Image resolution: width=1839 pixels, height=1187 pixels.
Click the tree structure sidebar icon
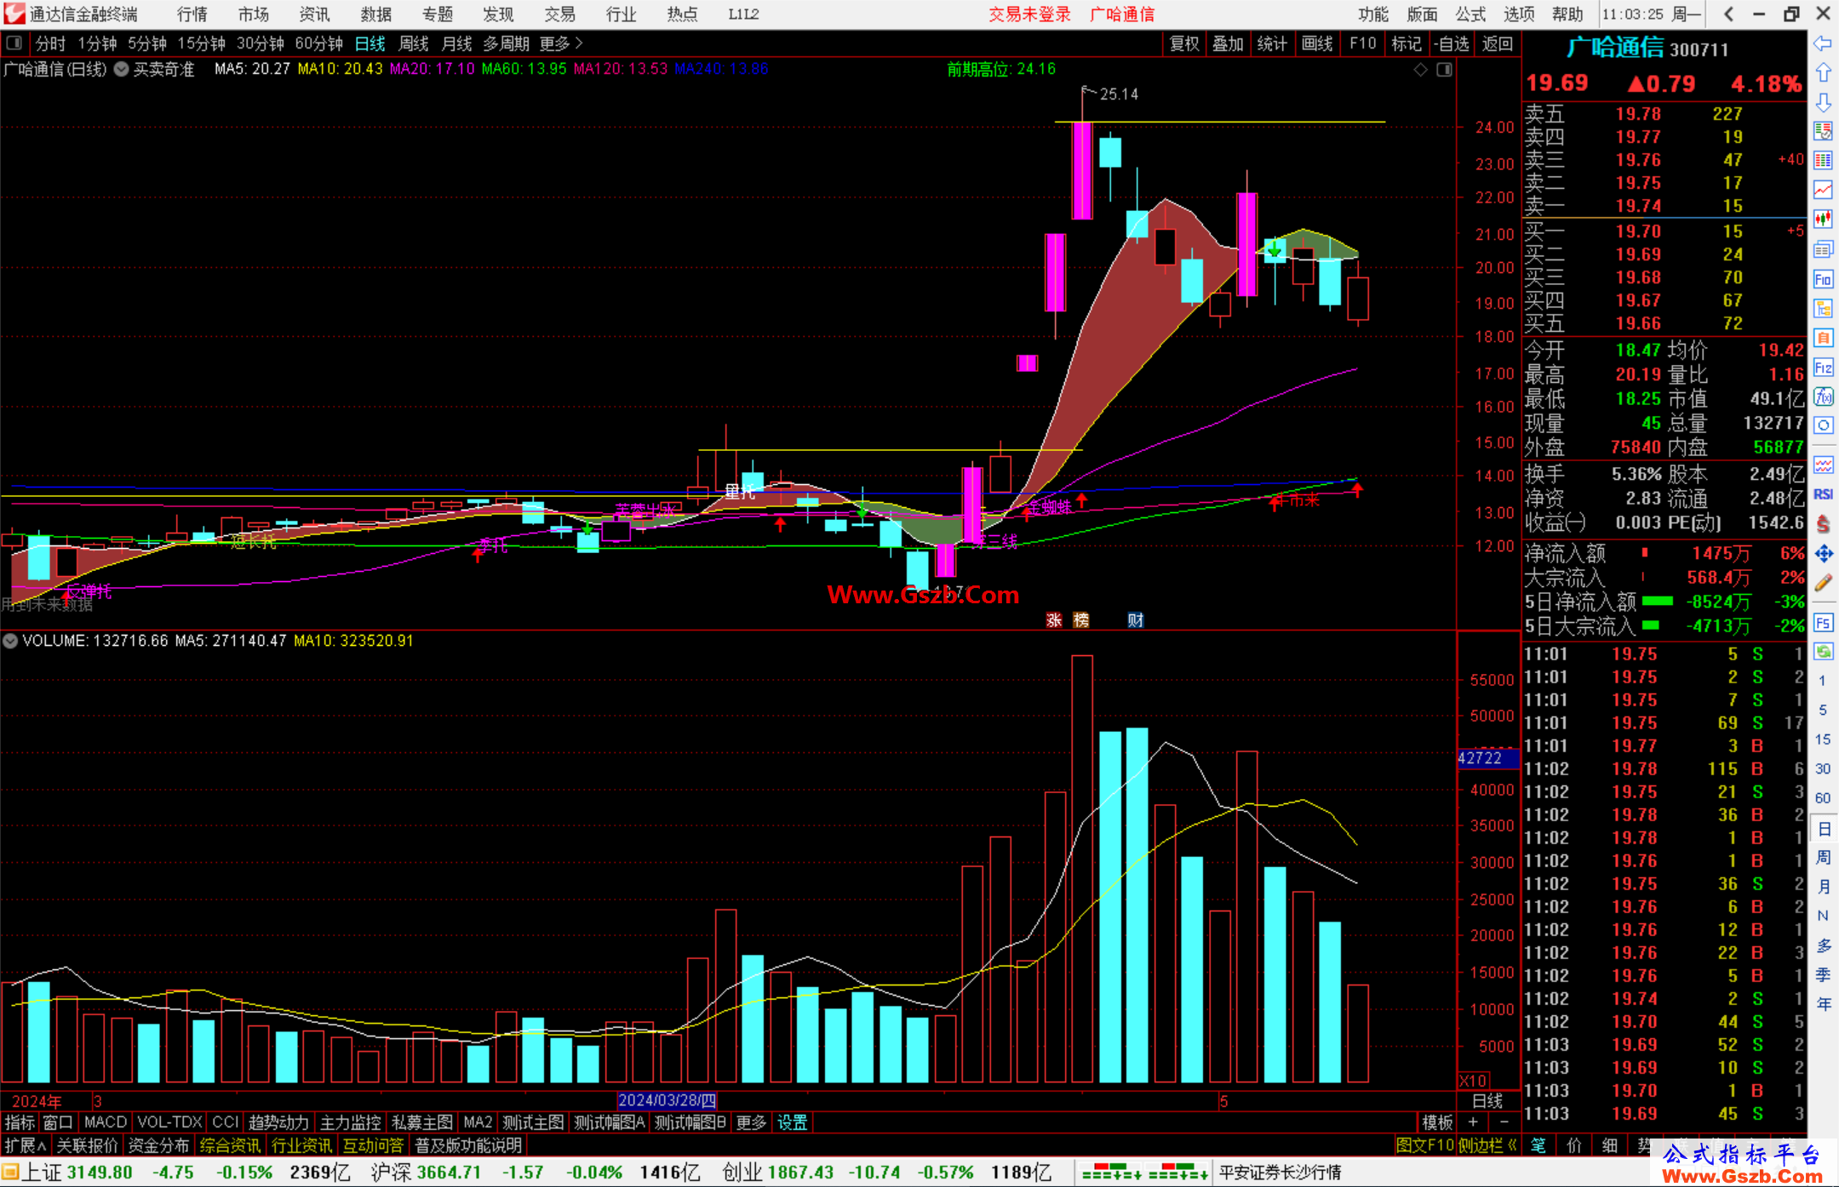pos(1823,308)
